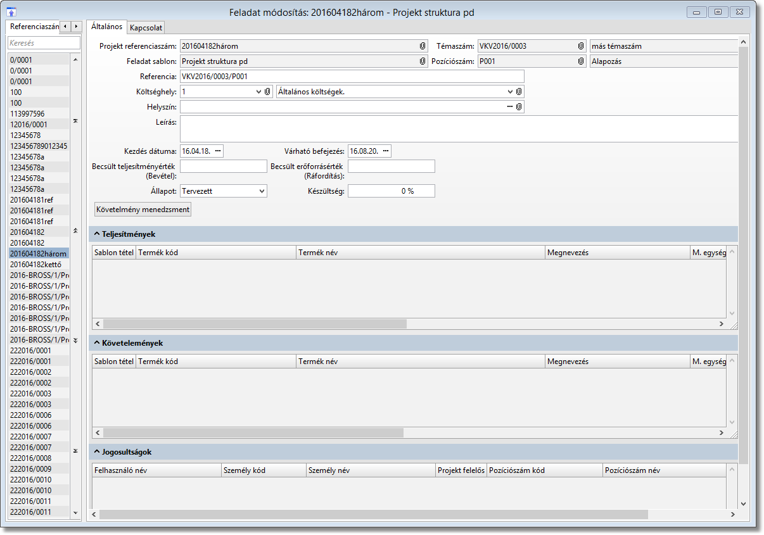The image size is (764, 535).
Task: Collapse the Teljesítmények section
Action: [x=97, y=234]
